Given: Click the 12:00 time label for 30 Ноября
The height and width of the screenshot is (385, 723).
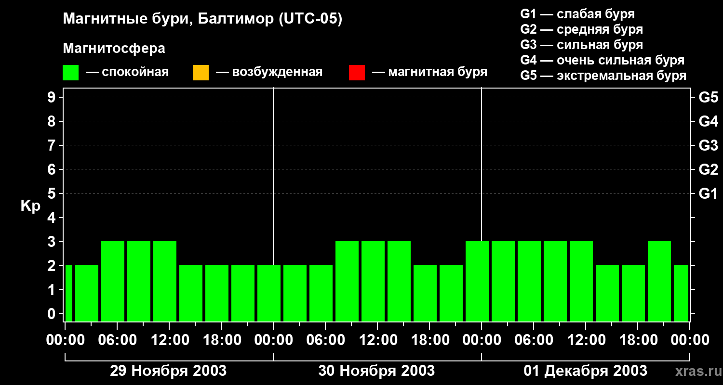Looking at the screenshot, I should click(x=377, y=340).
